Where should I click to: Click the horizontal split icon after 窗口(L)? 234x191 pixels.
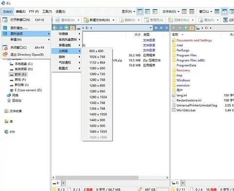(217, 12)
